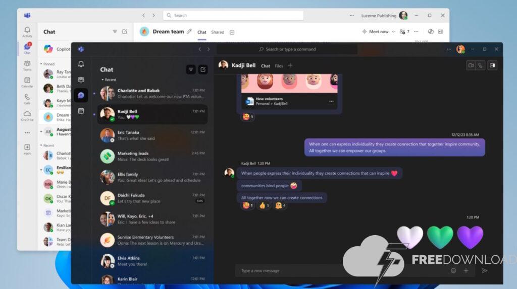Click the send message arrow icon
The height and width of the screenshot is (289, 517).
(485, 270)
